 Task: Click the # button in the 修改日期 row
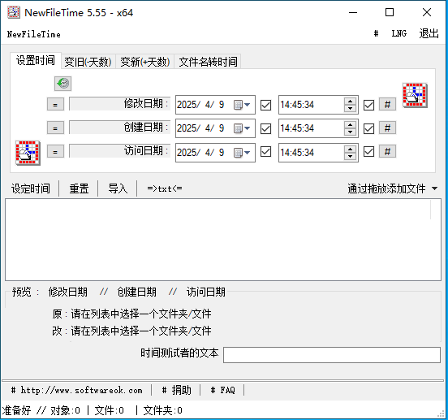click(387, 104)
